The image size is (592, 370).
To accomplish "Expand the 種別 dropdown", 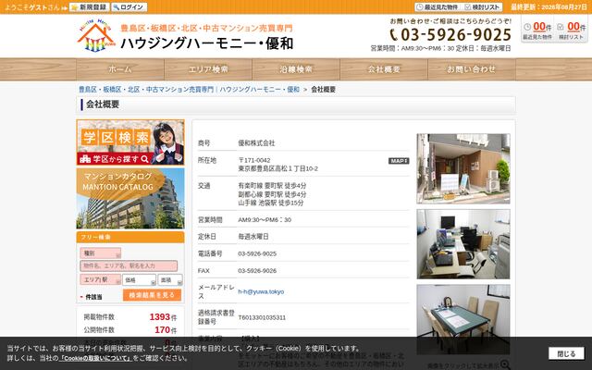I will pos(101,253).
